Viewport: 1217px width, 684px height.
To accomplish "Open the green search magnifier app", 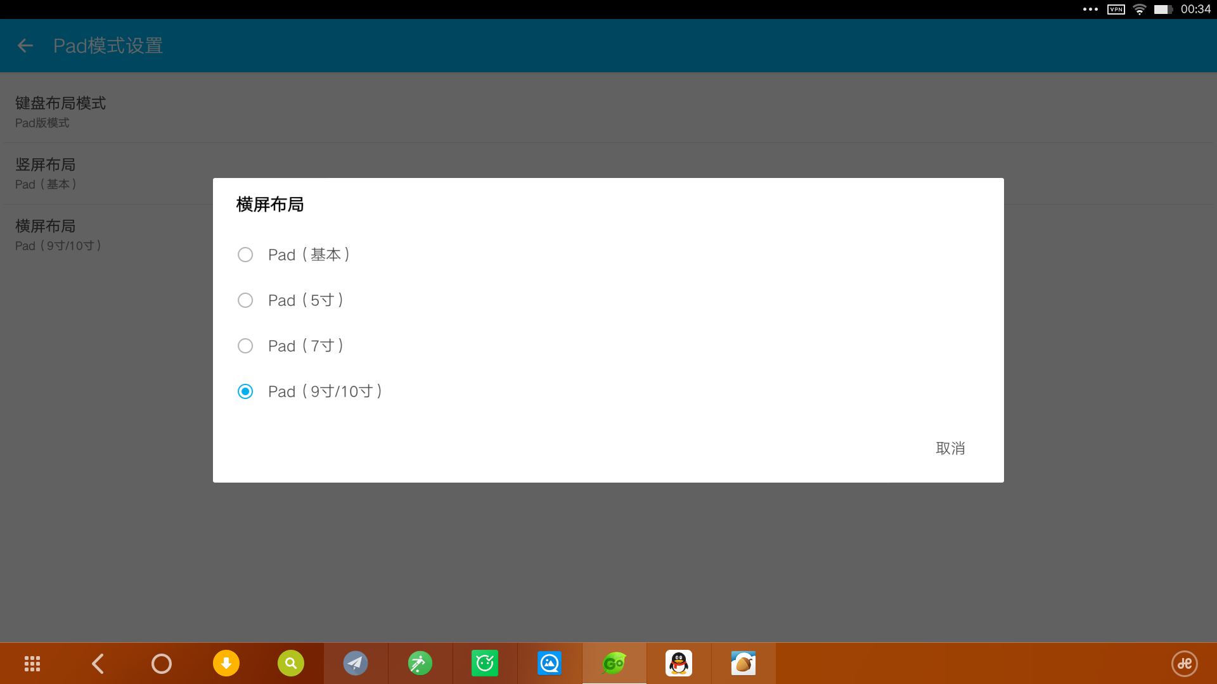I will pyautogui.click(x=291, y=664).
